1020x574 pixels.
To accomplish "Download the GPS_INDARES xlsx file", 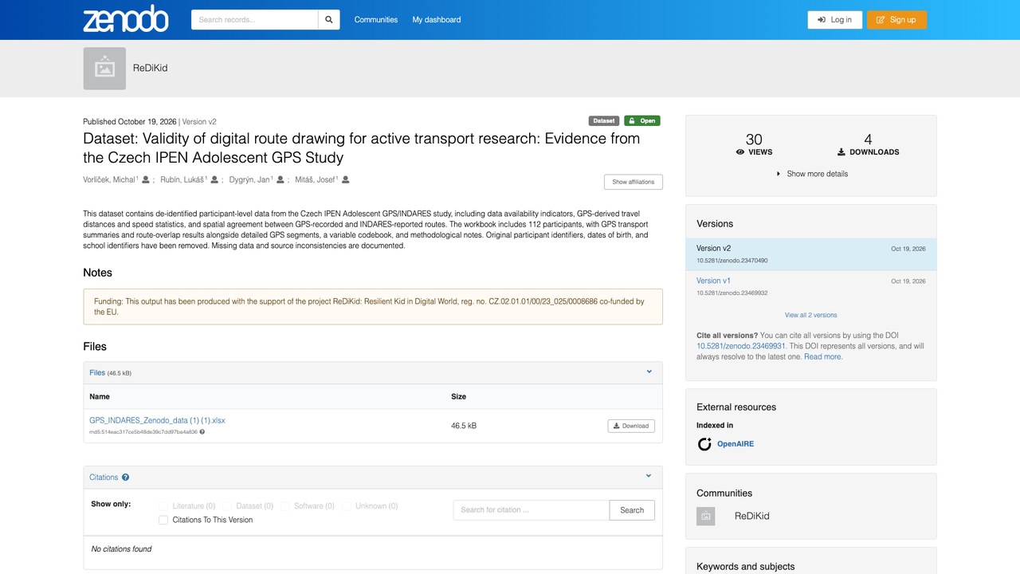I will click(631, 426).
